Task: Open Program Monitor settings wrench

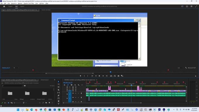Action: [186, 68]
